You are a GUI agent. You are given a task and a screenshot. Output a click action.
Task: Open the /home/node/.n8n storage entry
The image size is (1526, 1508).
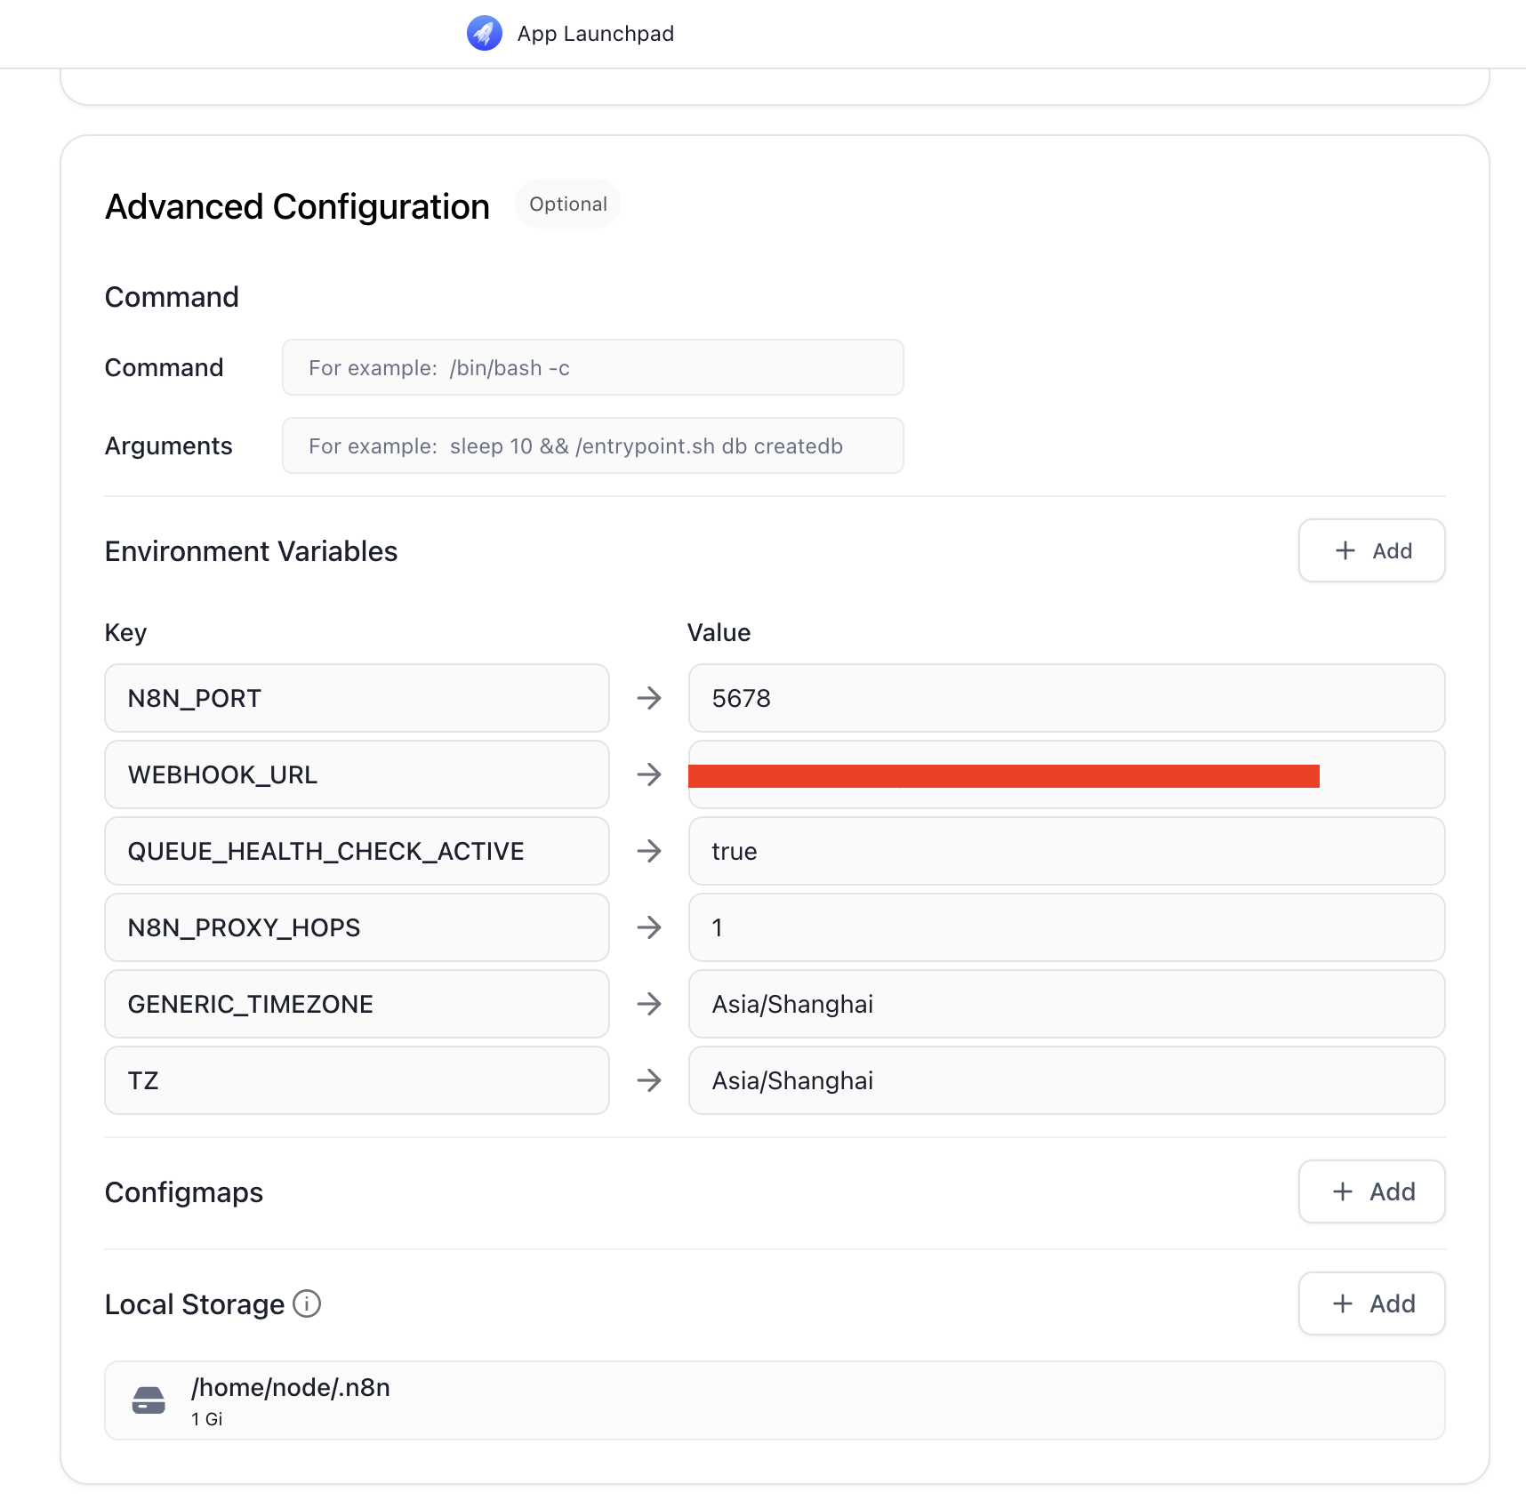coord(774,1400)
